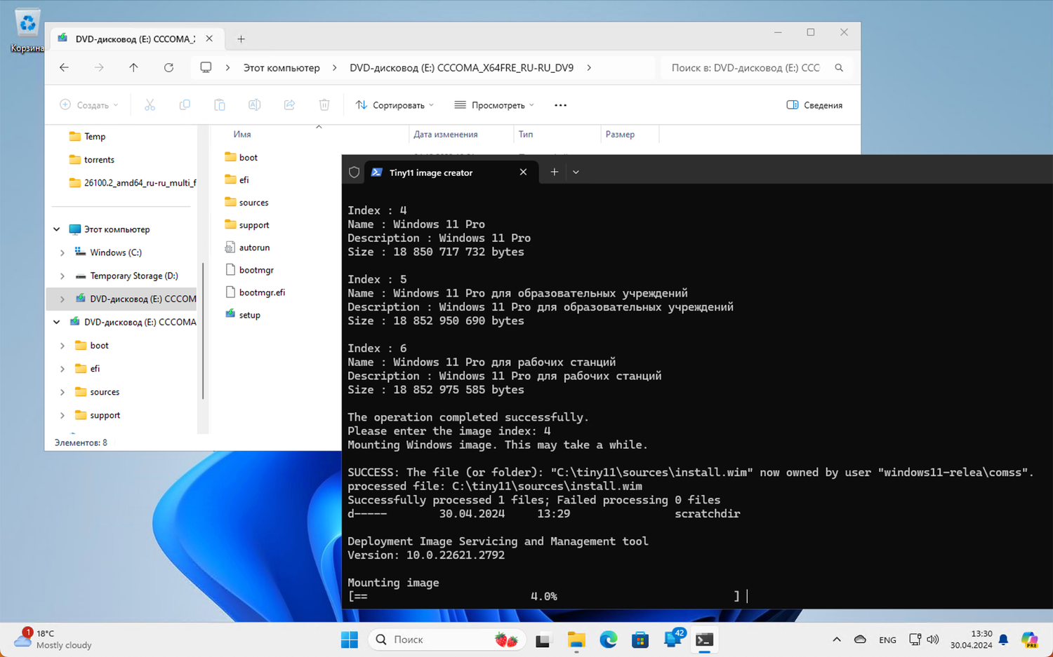The width and height of the screenshot is (1053, 657).
Task: Open File Explorer from the taskbar
Action: click(576, 639)
